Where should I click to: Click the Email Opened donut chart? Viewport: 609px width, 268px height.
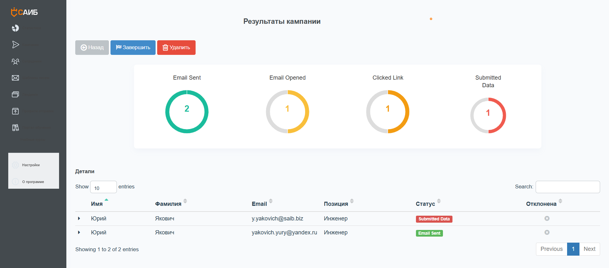coord(287,112)
